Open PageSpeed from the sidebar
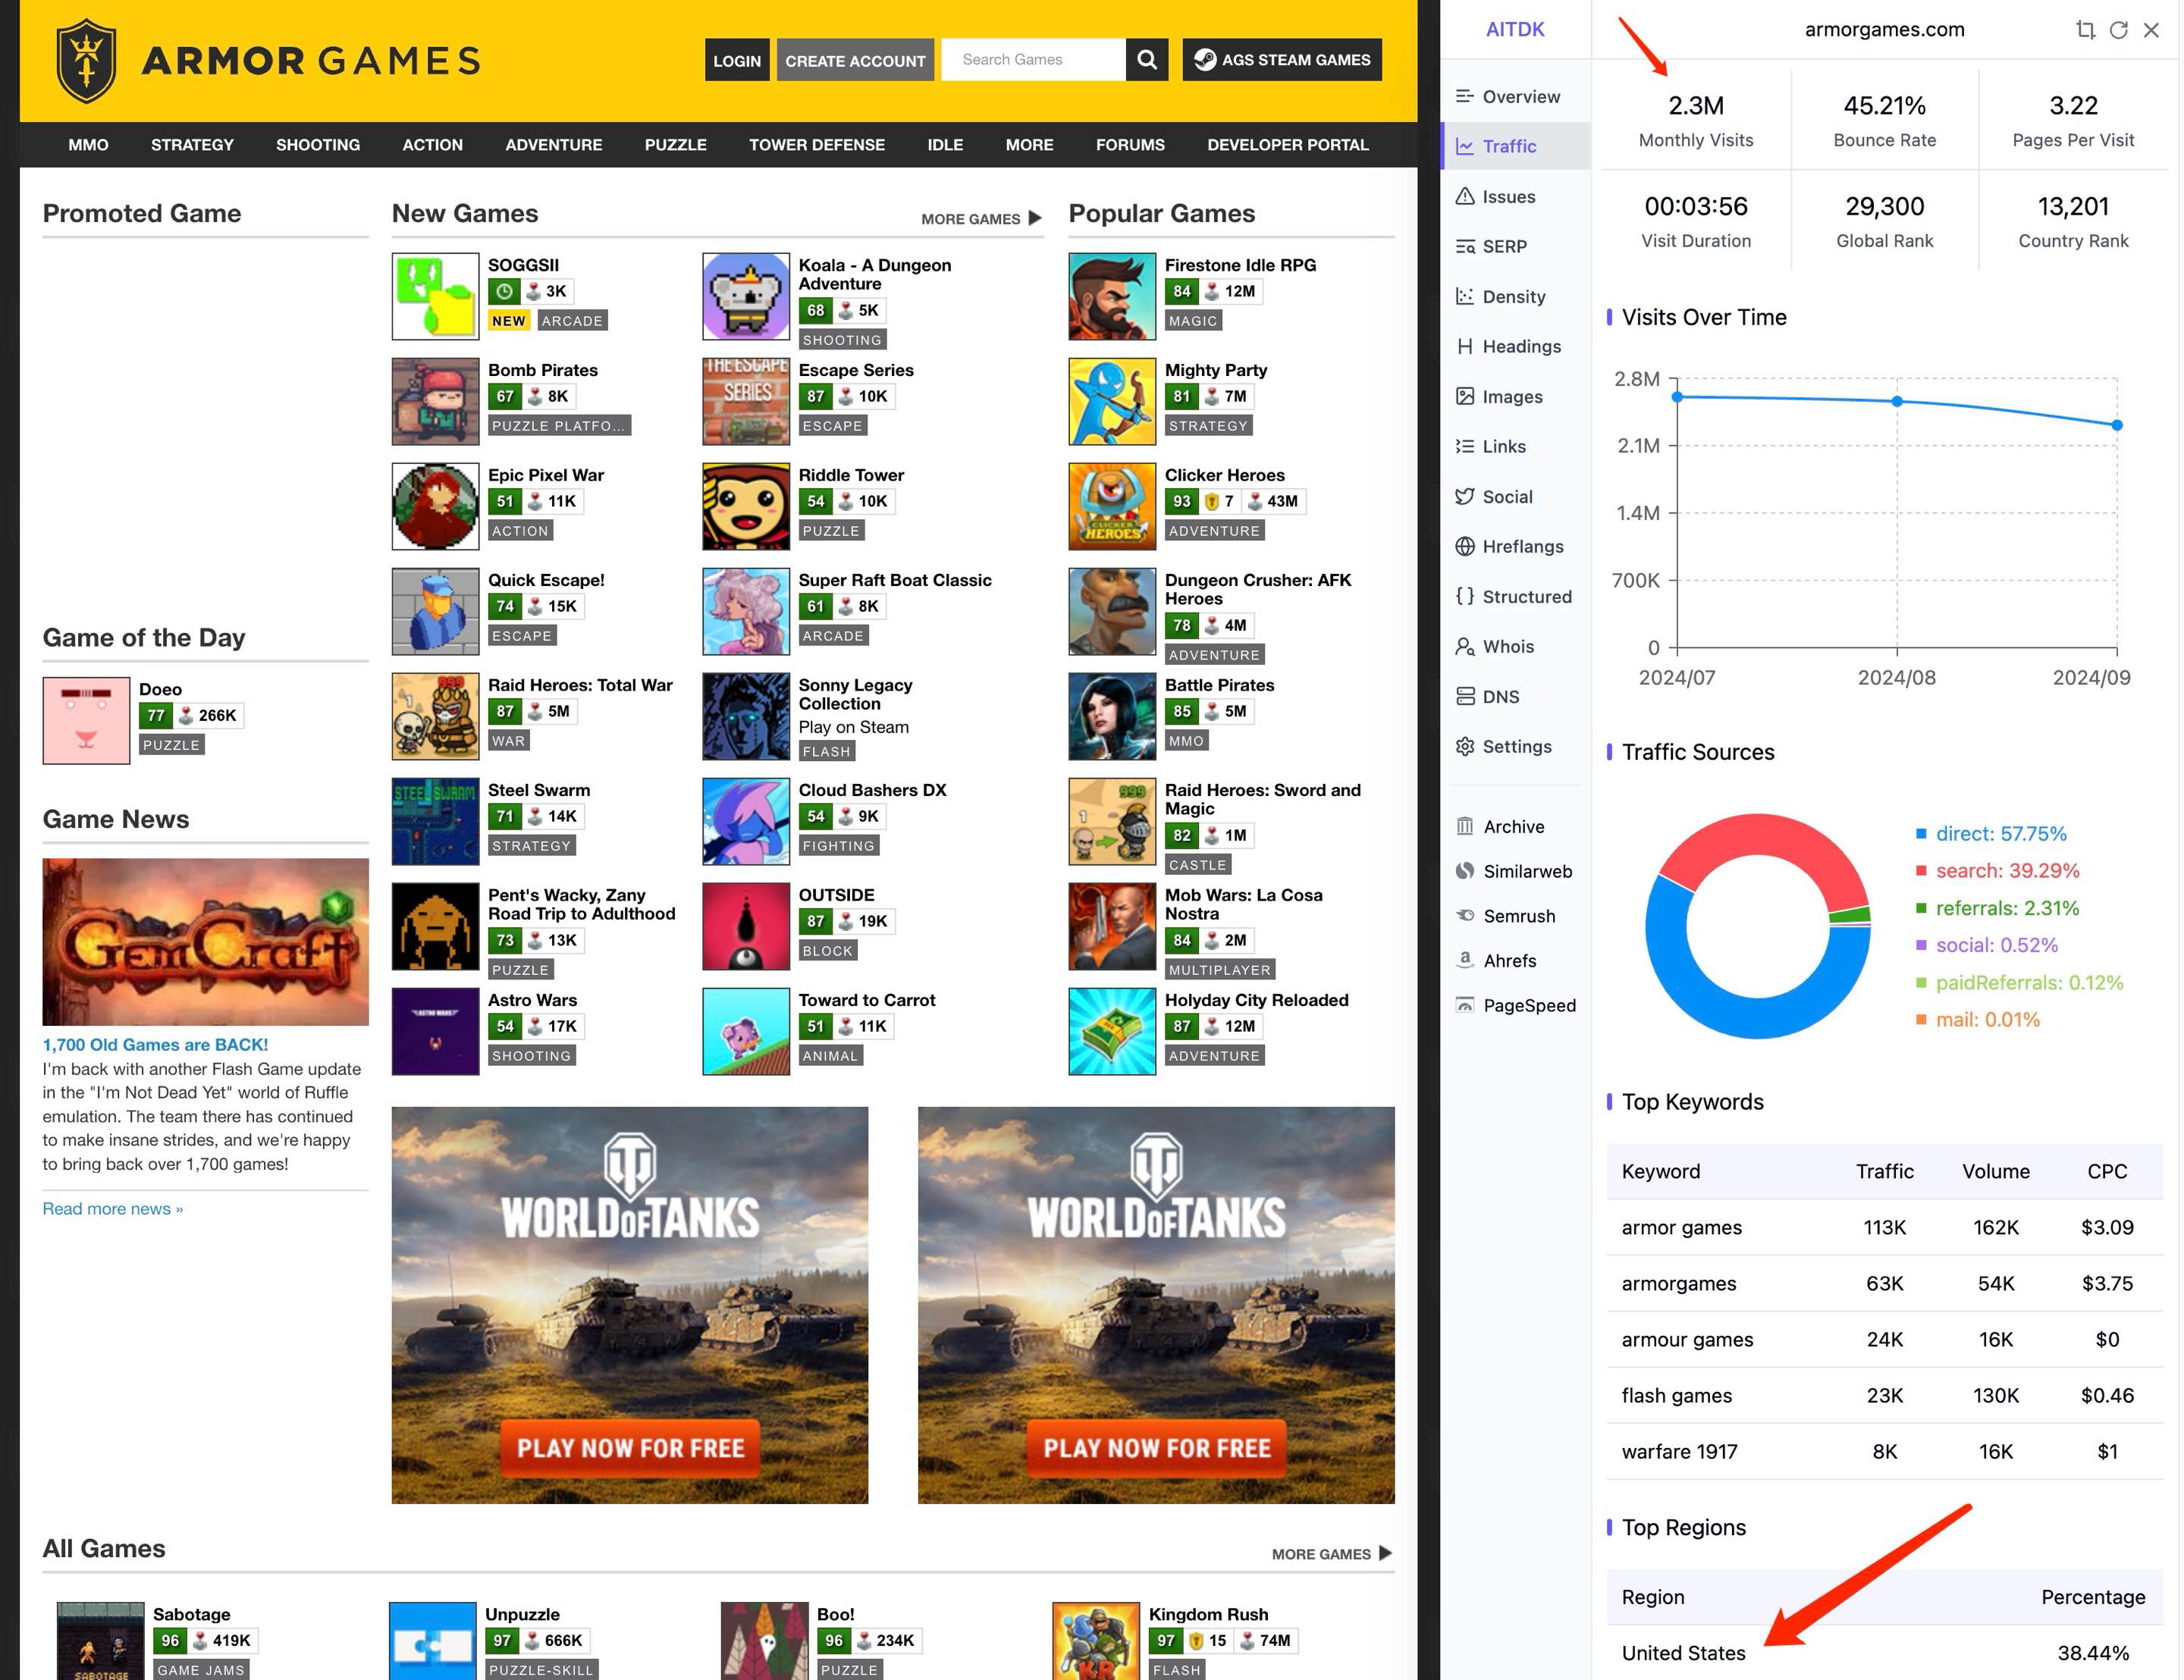The height and width of the screenshot is (1680, 2184). pos(1516,1006)
